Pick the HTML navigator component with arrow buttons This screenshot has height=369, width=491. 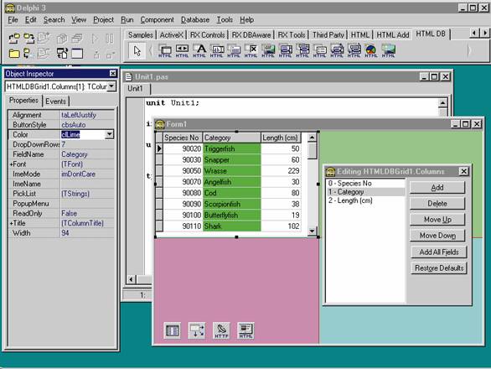tap(182, 50)
